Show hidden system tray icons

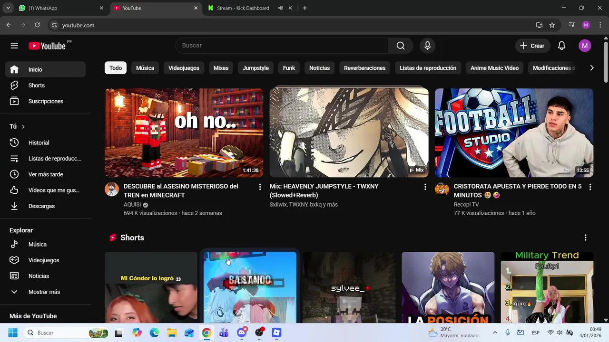coord(495,332)
